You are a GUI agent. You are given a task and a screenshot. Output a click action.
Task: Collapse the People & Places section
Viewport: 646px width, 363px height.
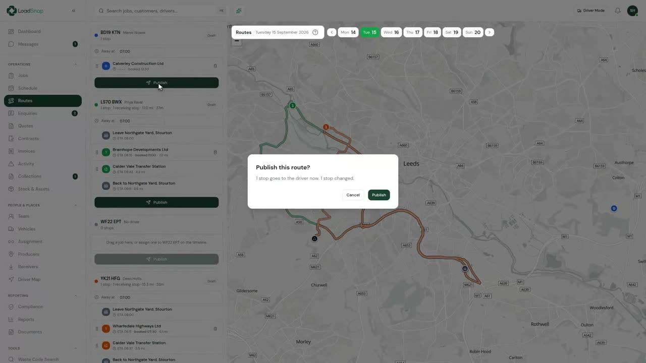point(76,205)
